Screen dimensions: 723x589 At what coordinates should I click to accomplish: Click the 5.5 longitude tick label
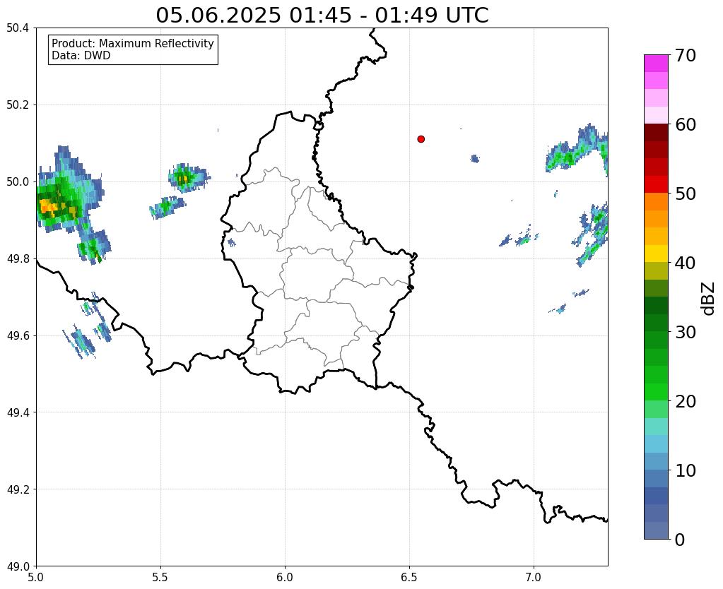point(160,578)
